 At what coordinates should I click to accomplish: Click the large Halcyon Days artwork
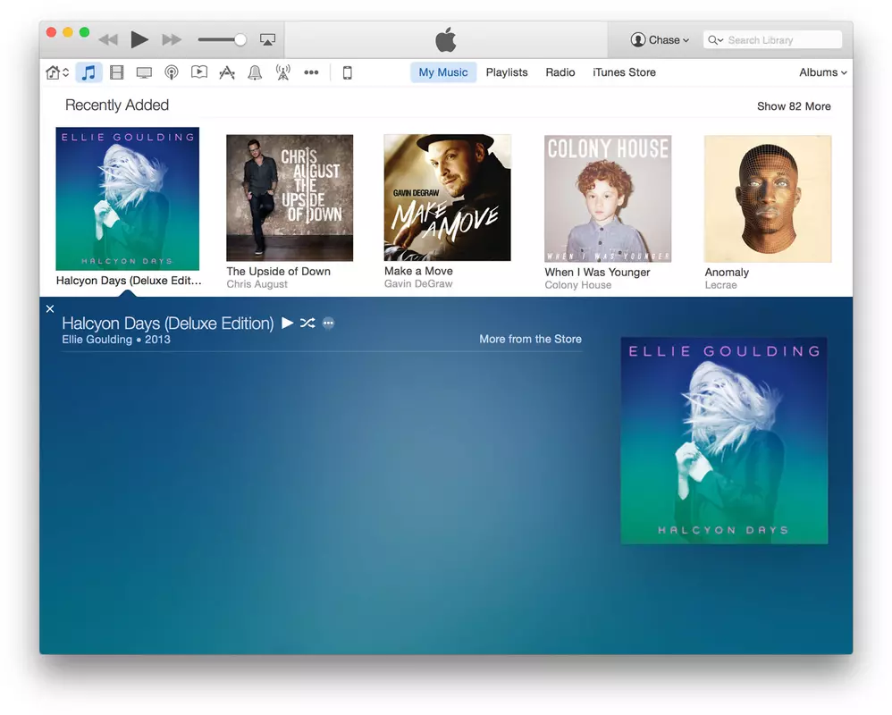[x=724, y=441]
